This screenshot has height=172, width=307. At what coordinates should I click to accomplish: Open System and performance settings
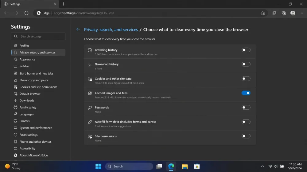click(38, 128)
